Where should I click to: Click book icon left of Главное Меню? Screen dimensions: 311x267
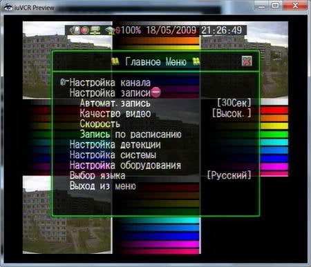115,61
